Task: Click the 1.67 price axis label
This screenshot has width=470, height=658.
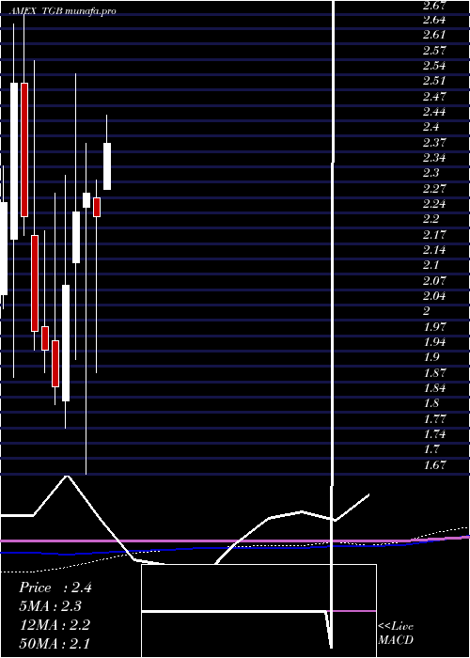Action: [x=434, y=465]
